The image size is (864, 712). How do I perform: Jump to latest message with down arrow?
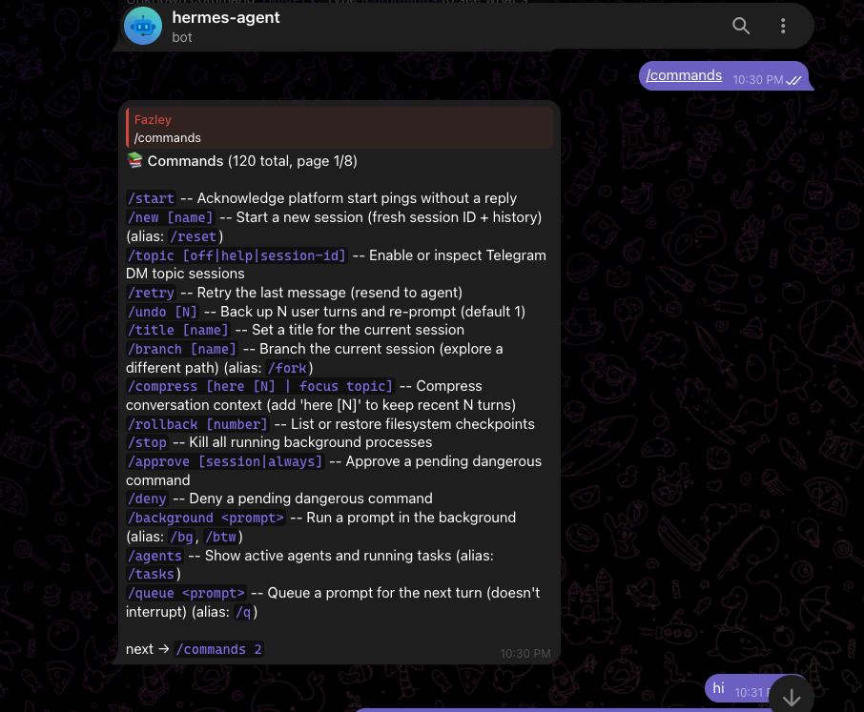click(x=792, y=697)
